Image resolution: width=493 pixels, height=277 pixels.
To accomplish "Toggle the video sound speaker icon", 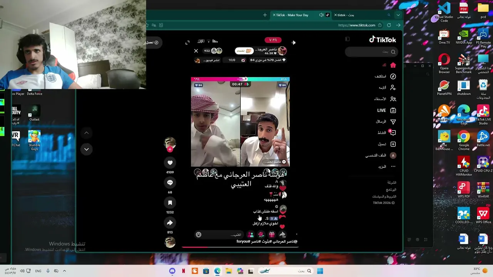I will pos(293,43).
